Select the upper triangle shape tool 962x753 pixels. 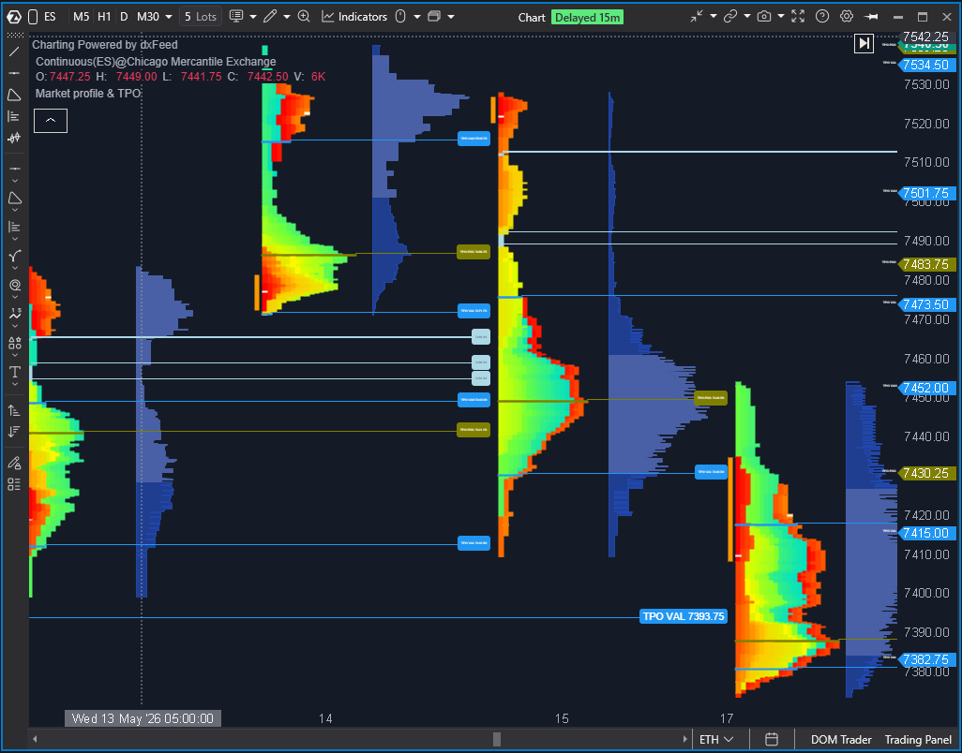click(x=14, y=95)
